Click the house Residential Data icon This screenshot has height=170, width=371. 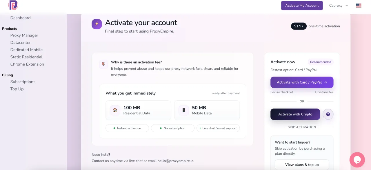(115, 110)
